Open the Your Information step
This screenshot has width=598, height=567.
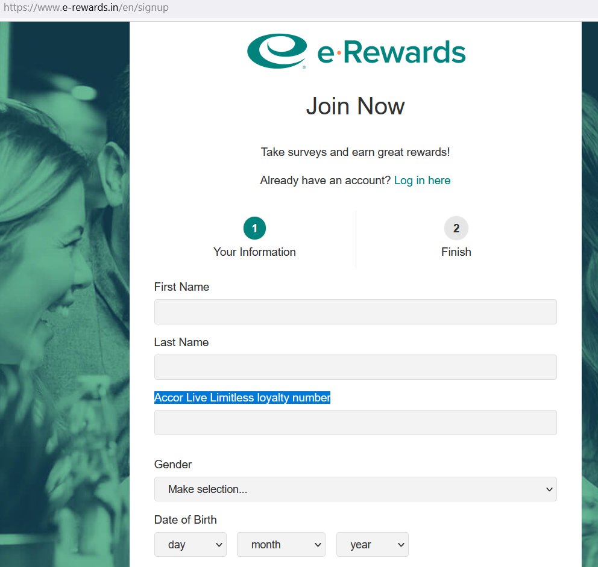click(254, 252)
